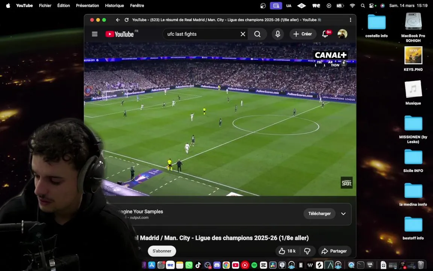The image size is (433, 271).
Task: Open the App Store in the Dock
Action: [x=151, y=265]
